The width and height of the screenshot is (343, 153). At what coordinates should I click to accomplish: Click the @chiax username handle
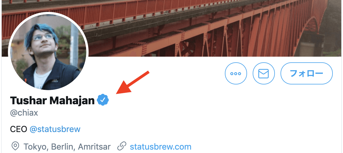pyautogui.click(x=24, y=113)
